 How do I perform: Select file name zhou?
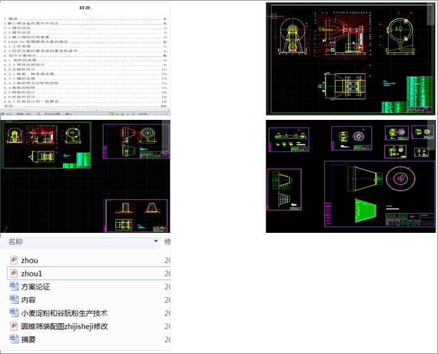[x=30, y=260]
